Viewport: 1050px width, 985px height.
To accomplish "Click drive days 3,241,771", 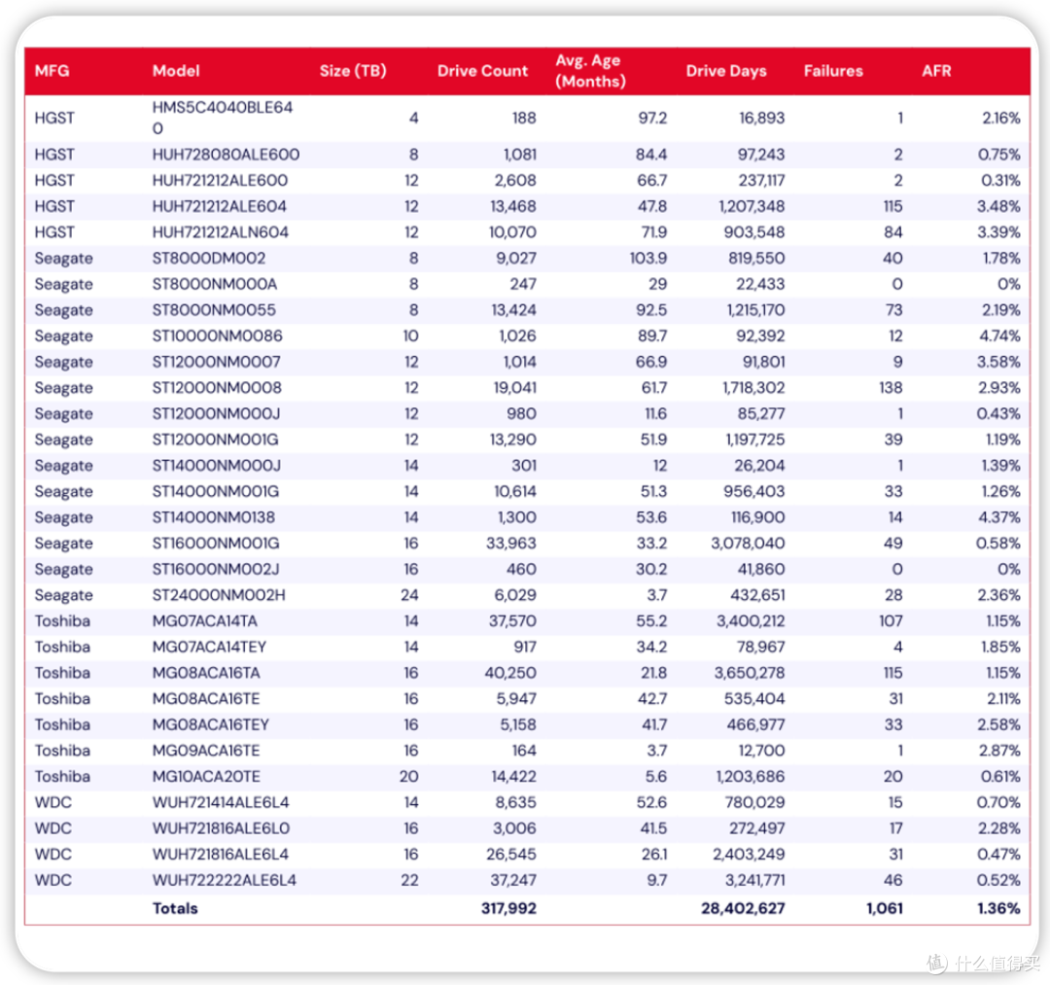I will [x=752, y=881].
